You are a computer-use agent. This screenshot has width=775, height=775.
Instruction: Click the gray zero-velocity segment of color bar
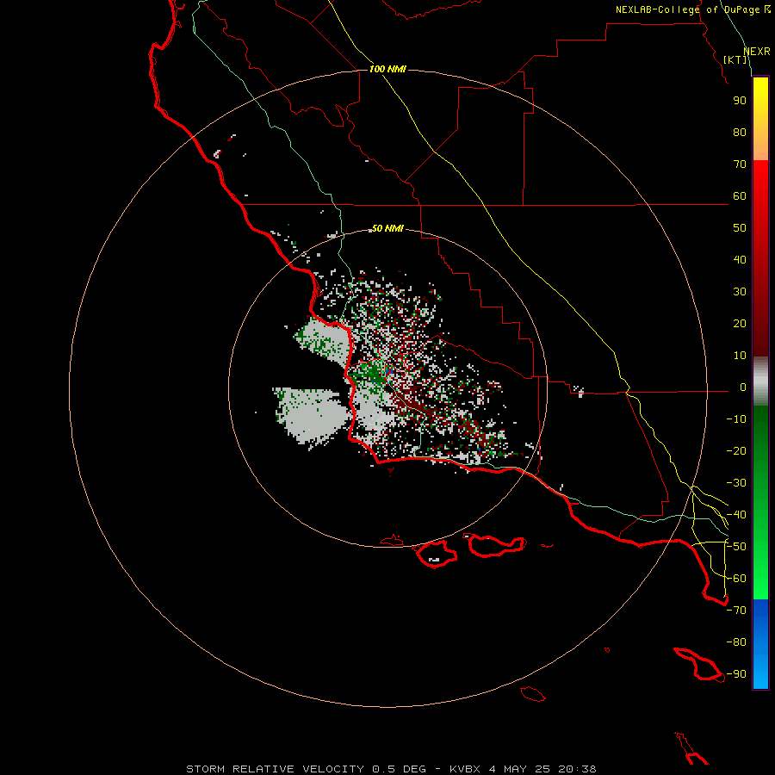click(760, 381)
